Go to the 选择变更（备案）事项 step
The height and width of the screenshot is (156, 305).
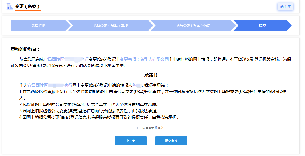[110, 26]
